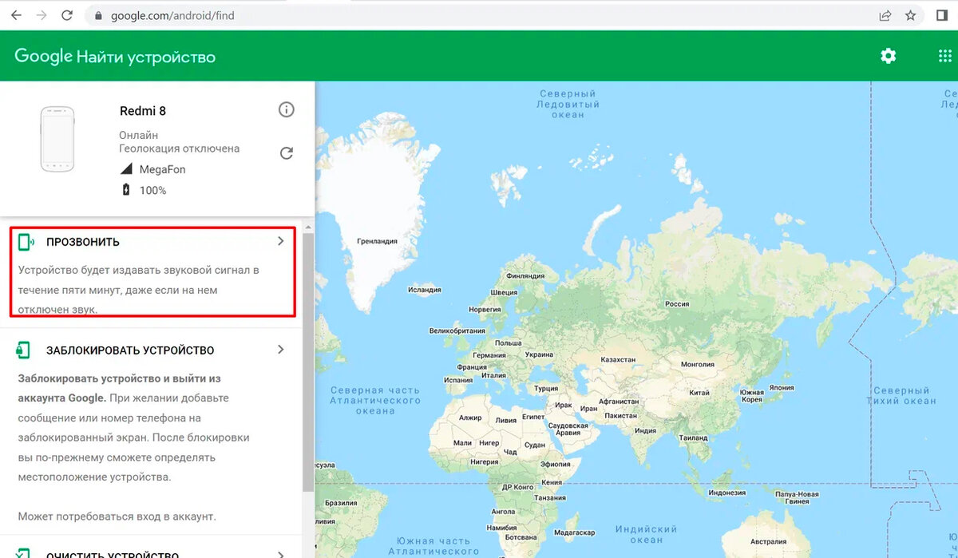Click the lock icon beside ЗАБЛОКИРОВАТЬ УСТРОЙСТВО
The width and height of the screenshot is (958, 558).
tap(23, 350)
